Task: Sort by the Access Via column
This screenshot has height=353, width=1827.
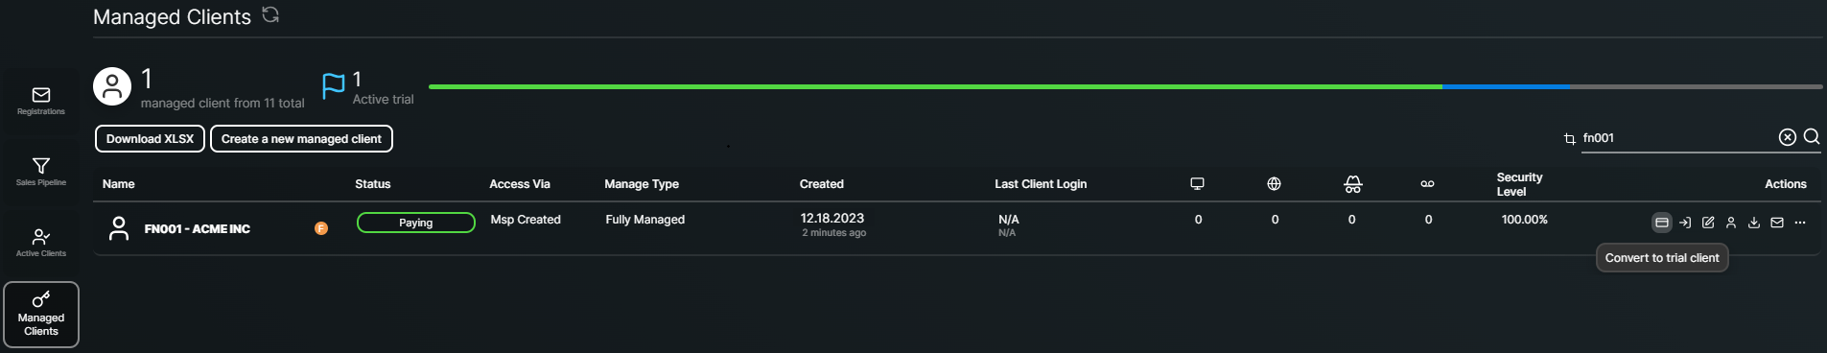Action: pos(520,184)
